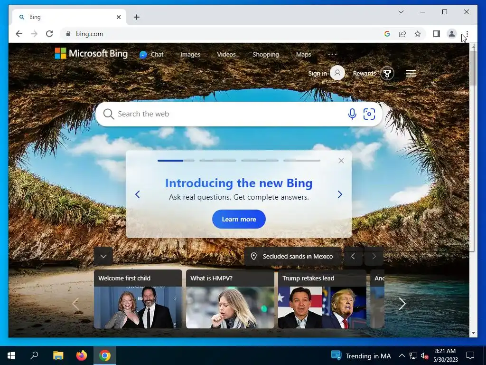This screenshot has height=365, width=486.
Task: Open Welcome first child story
Action: [x=138, y=299]
